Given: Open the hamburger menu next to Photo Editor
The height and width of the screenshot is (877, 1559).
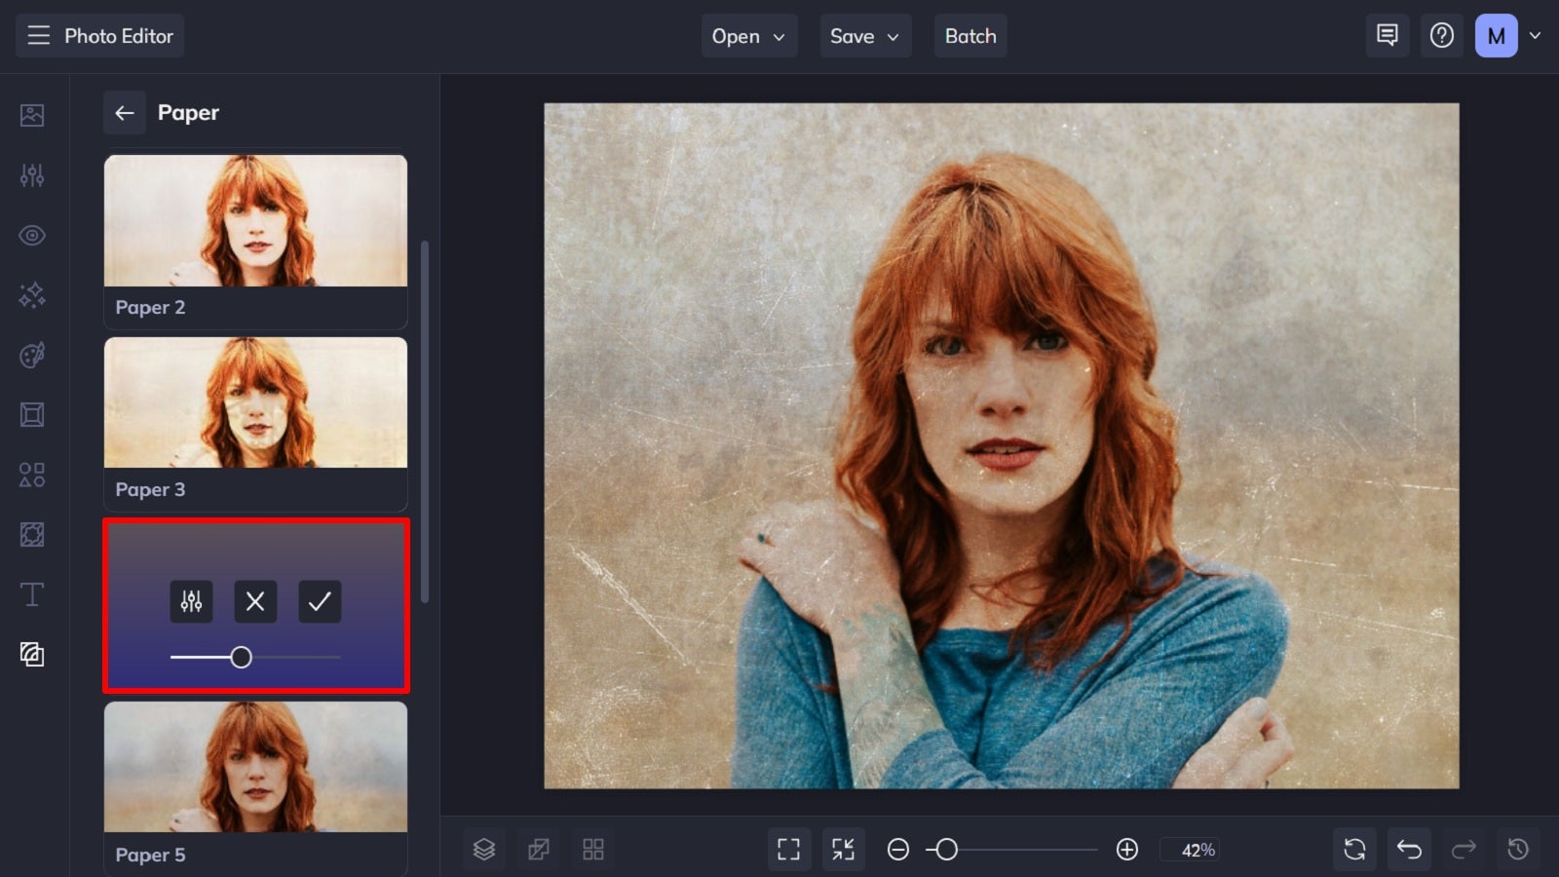Looking at the screenshot, I should point(39,35).
